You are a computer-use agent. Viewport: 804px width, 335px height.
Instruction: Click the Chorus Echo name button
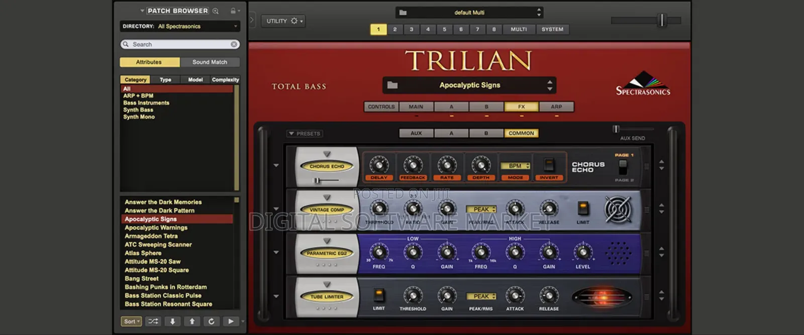[327, 166]
